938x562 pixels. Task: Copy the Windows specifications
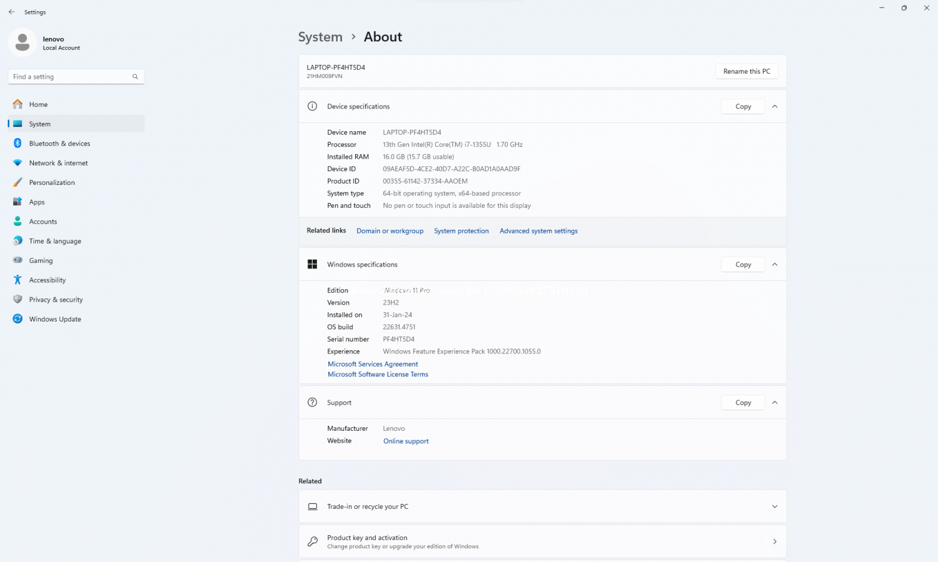point(743,264)
